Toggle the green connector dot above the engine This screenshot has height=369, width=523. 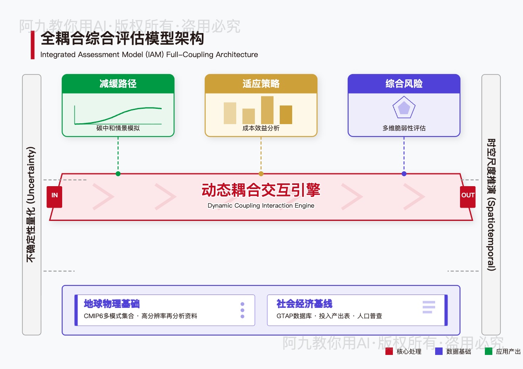tap(118, 174)
